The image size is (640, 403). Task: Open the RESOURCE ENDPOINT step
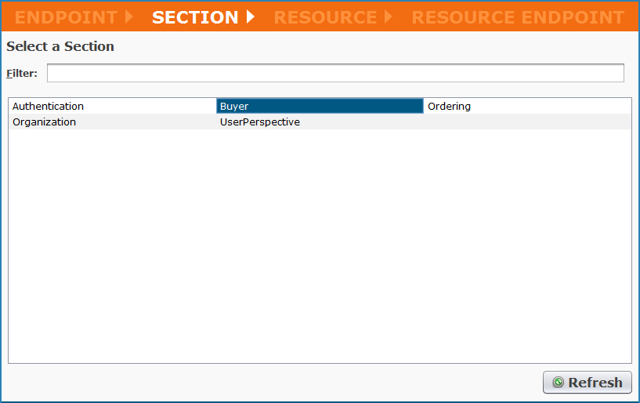pyautogui.click(x=518, y=17)
